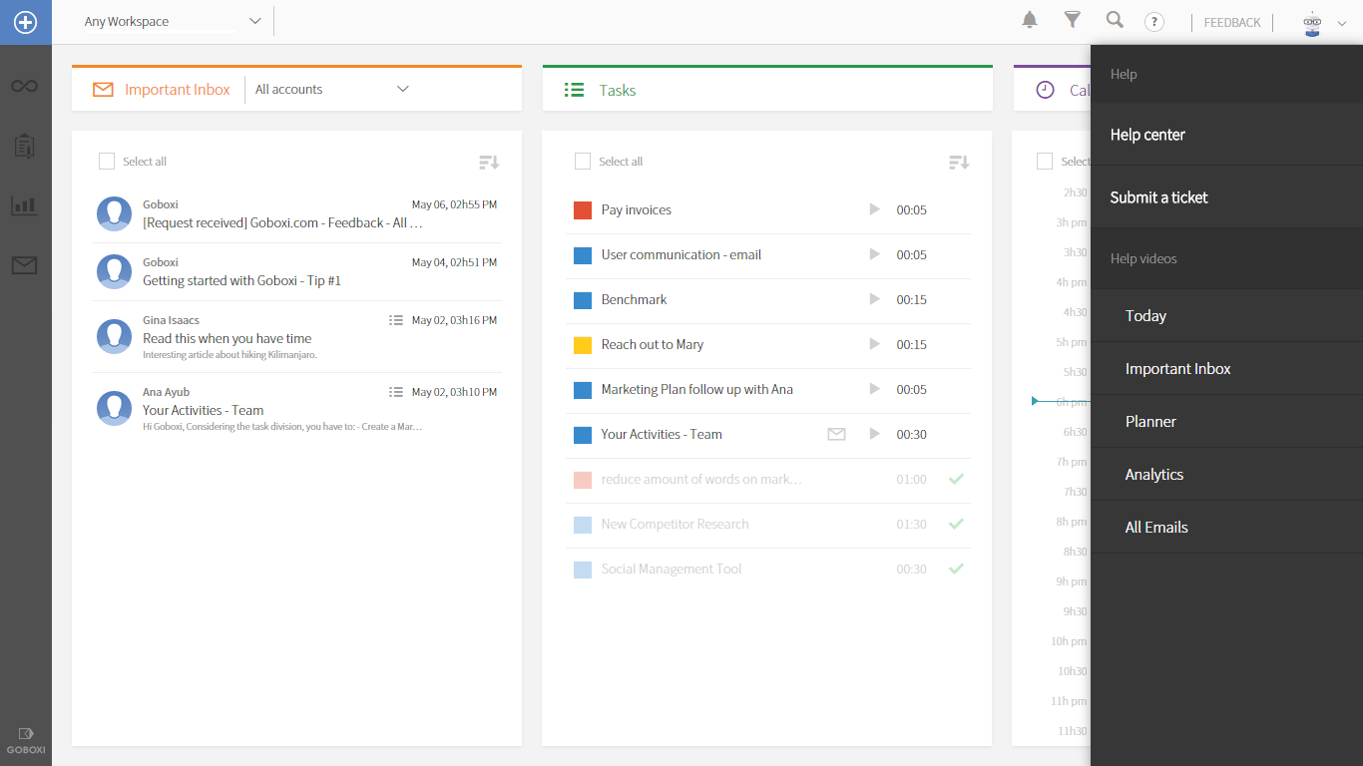Click the filter funnel icon
Viewport: 1363px width, 766px height.
(x=1073, y=20)
